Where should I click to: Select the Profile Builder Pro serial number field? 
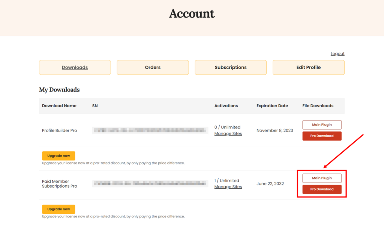pyautogui.click(x=150, y=130)
